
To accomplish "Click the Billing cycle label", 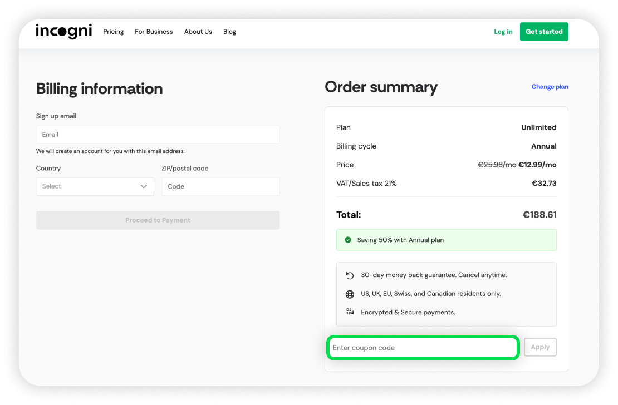I will pos(356,146).
